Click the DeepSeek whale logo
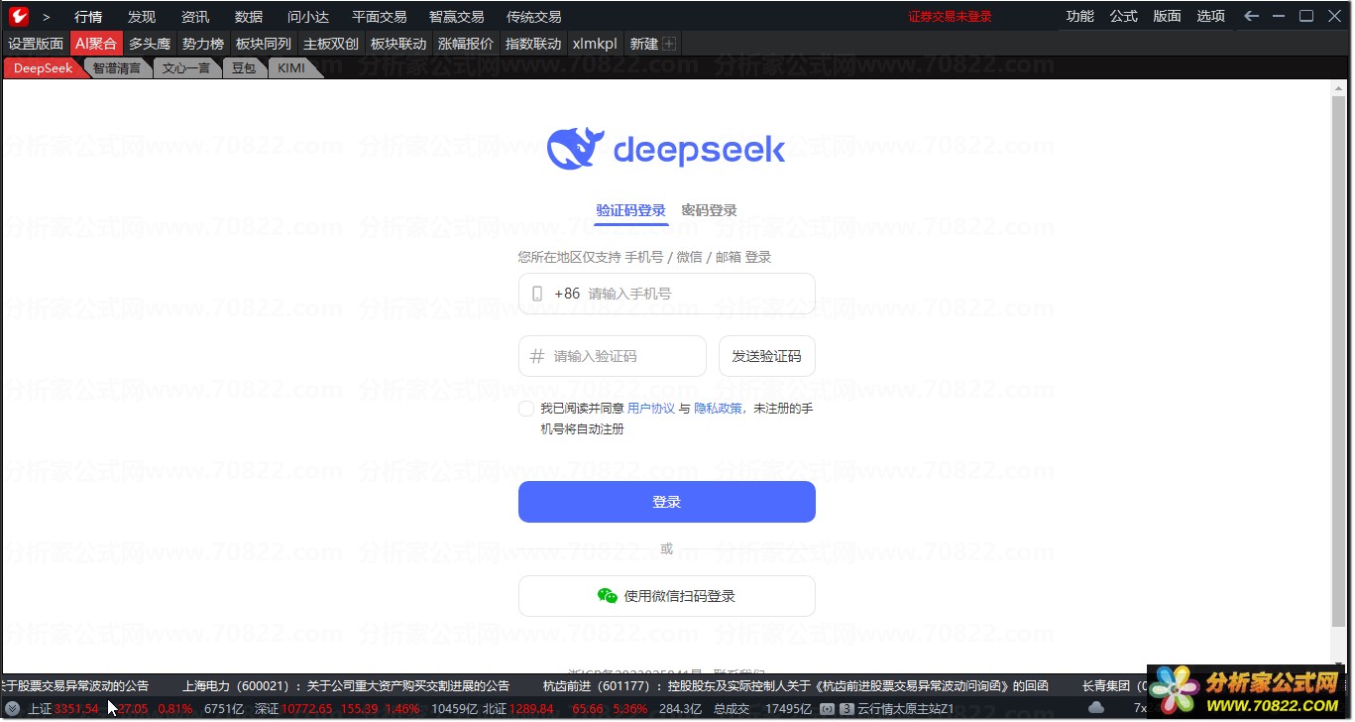 (575, 149)
